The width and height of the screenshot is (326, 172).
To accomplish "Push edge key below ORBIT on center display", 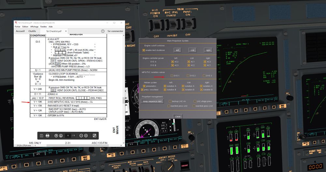I will pyautogui.click(x=143, y=151).
